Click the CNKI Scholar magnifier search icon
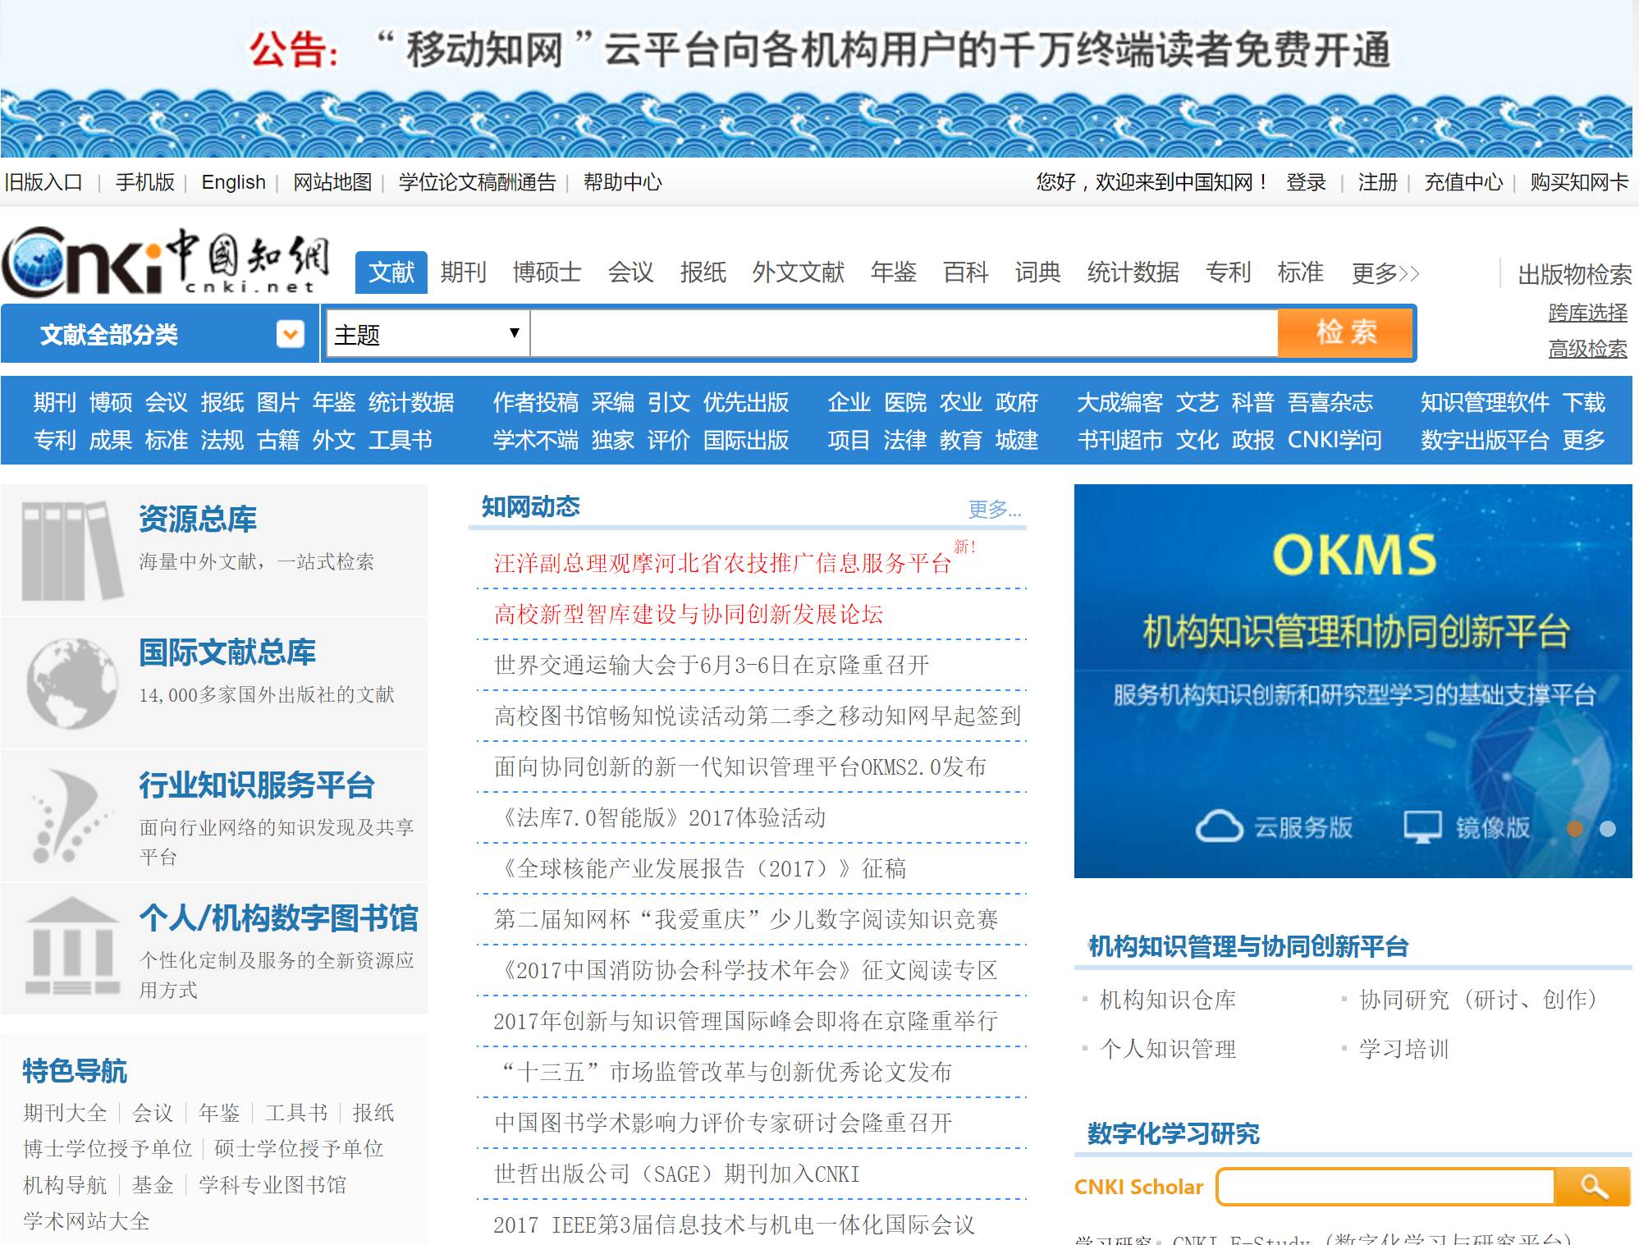The height and width of the screenshot is (1245, 1639). click(x=1592, y=1187)
